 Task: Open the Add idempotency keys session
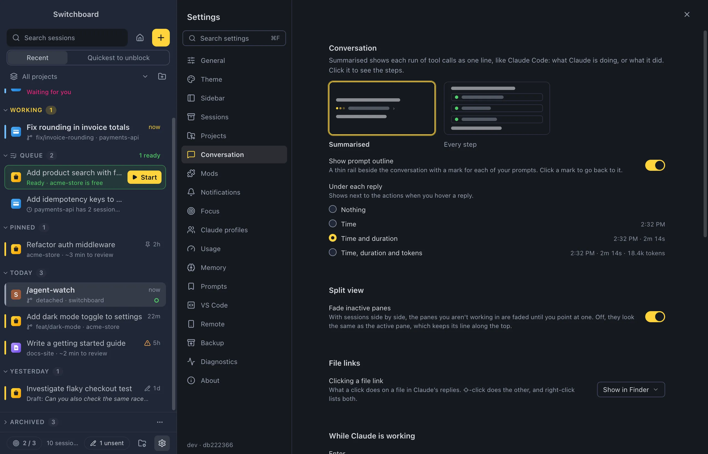[x=85, y=204]
